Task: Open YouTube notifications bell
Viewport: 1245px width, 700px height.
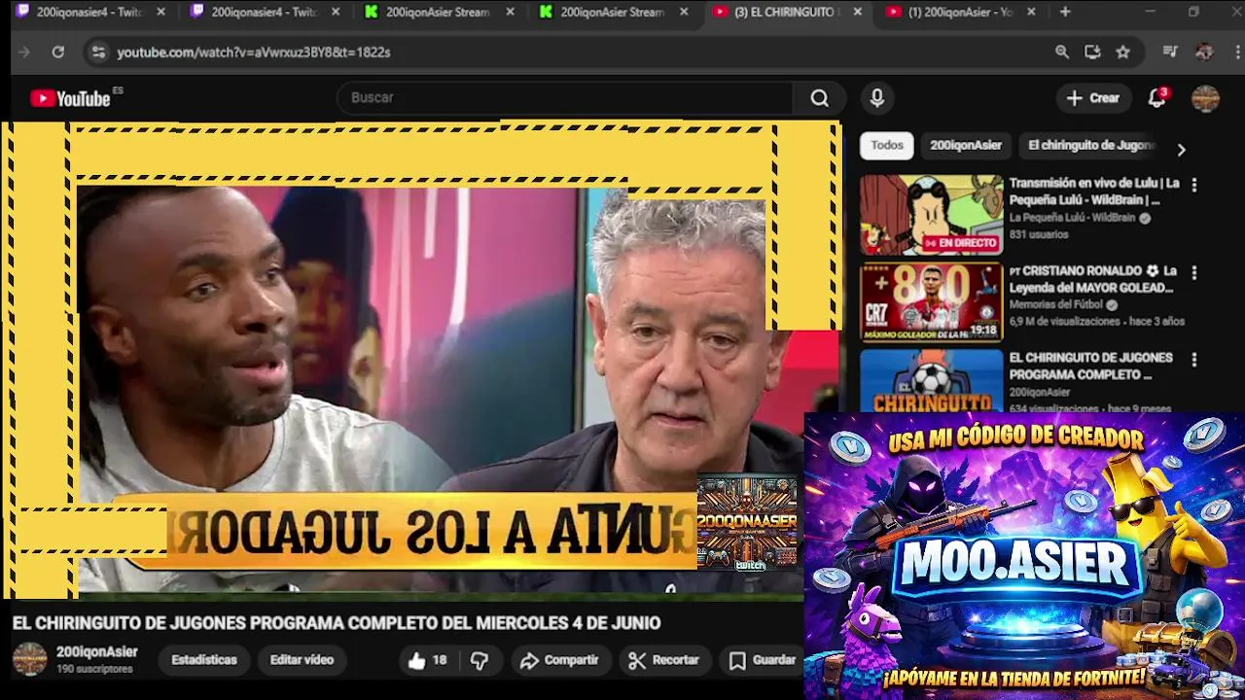Action: coord(1156,98)
